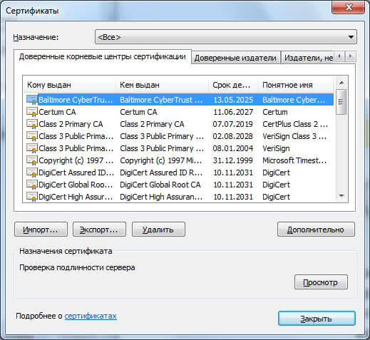370x340 pixels.
Task: Click the Импорт... button
Action: pos(41,230)
